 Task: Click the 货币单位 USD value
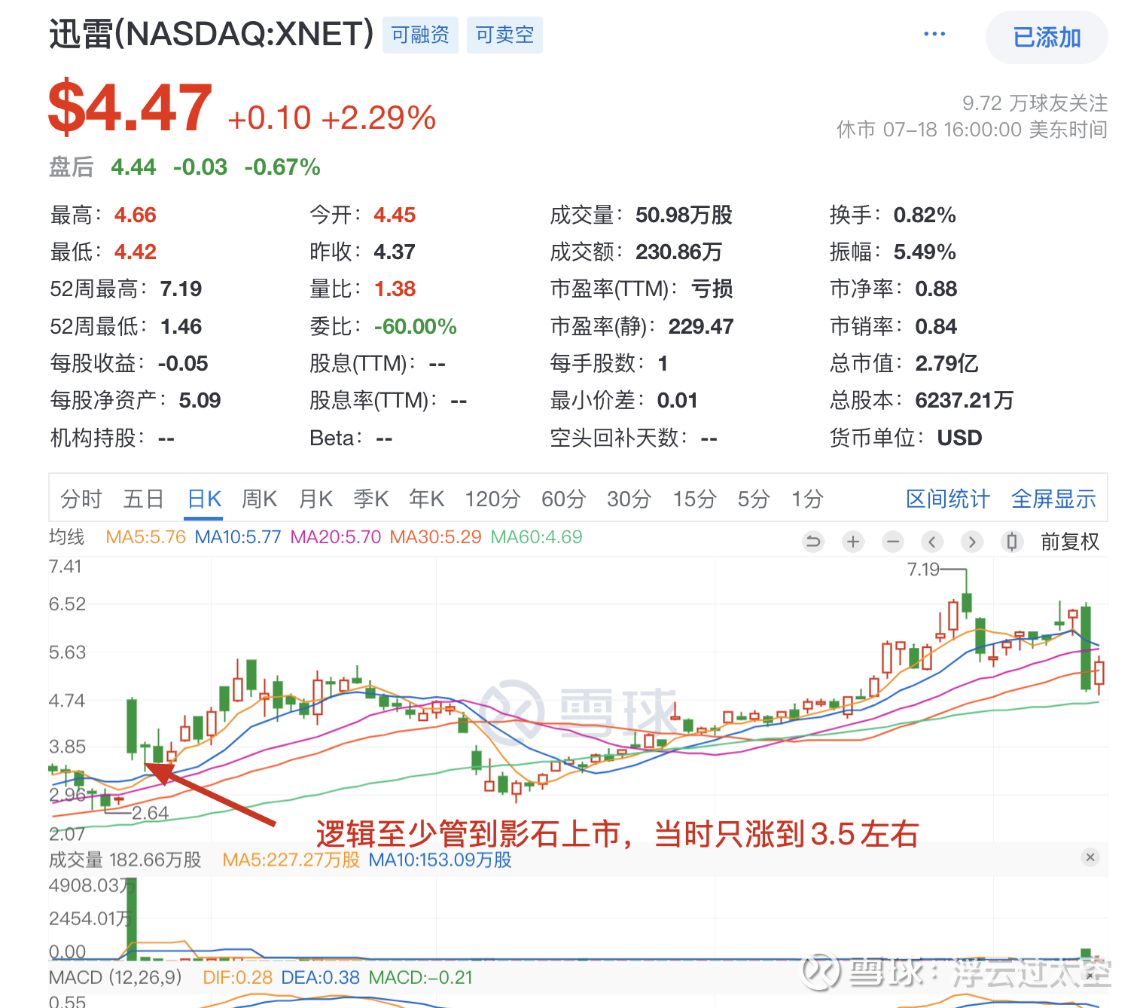pos(959,438)
